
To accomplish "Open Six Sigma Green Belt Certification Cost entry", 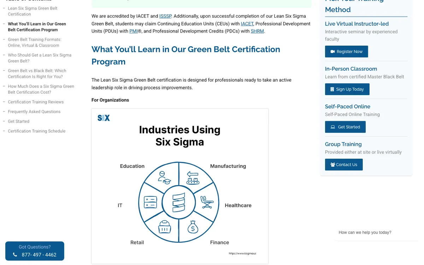I will pos(41,89).
